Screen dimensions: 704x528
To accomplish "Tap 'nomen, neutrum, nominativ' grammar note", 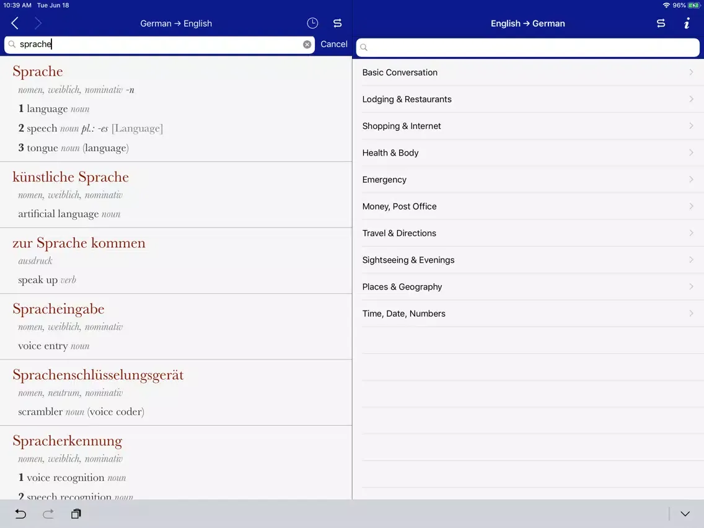I will pyautogui.click(x=71, y=393).
